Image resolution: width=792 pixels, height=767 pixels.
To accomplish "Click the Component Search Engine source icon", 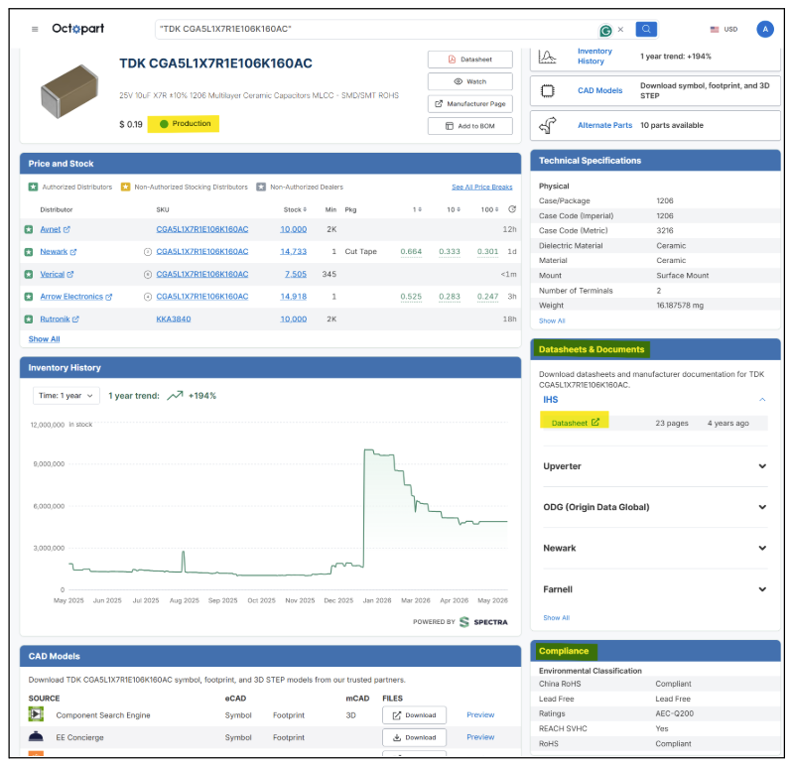I will pyautogui.click(x=36, y=714).
